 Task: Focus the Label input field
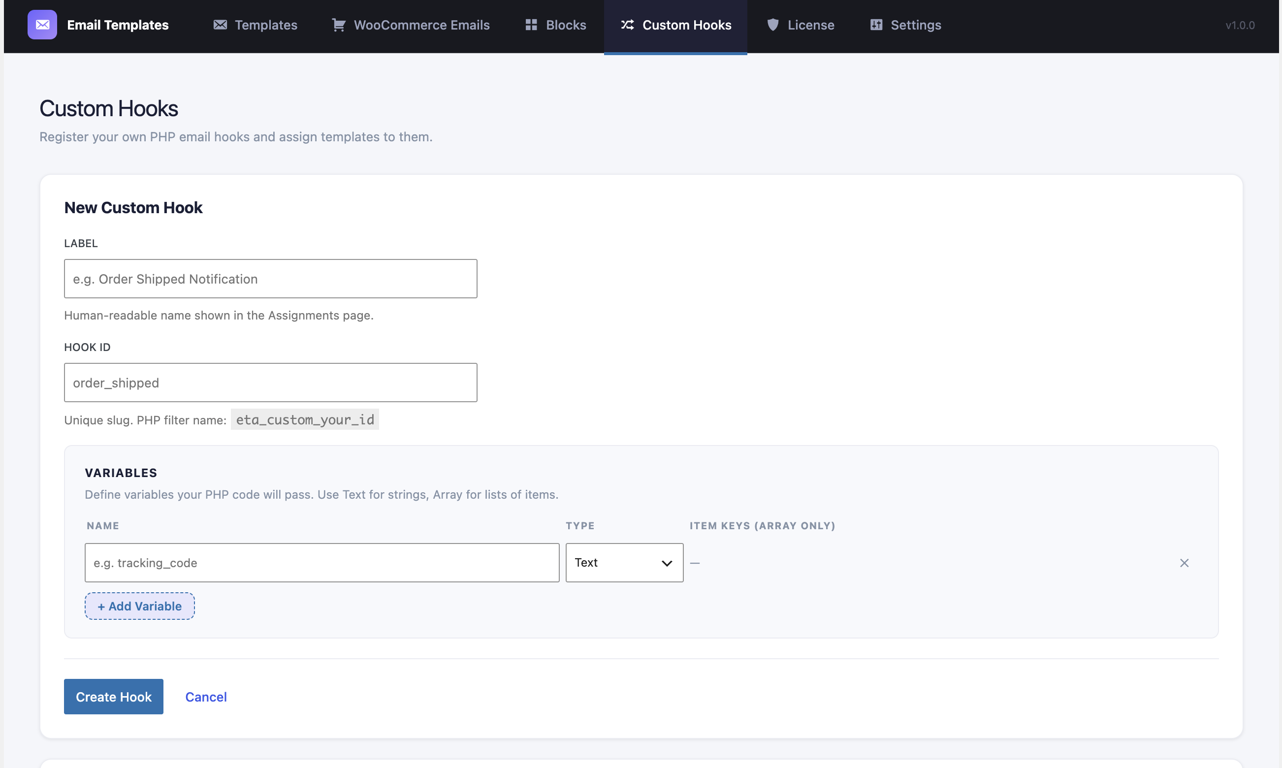[x=271, y=279]
